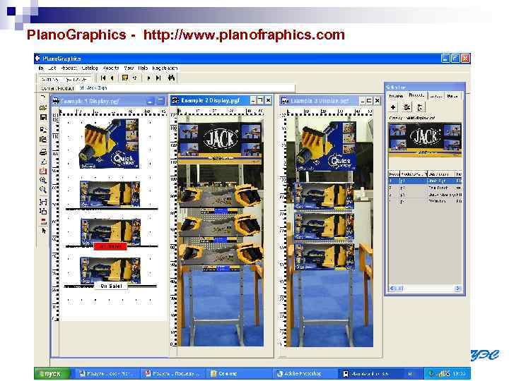Click the yellow note toolbar icon

(124, 78)
